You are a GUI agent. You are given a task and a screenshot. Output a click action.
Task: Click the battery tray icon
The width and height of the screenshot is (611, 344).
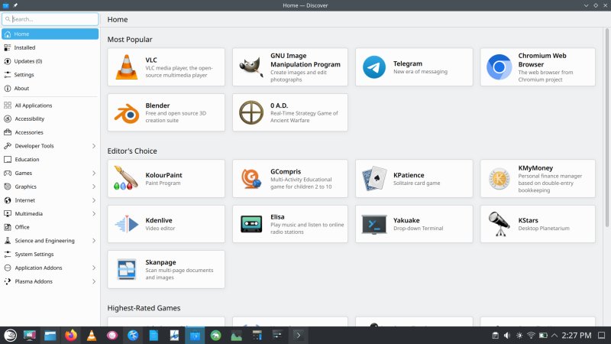coord(543,336)
